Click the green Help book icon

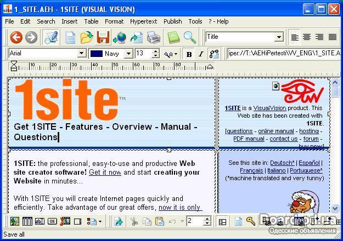click(173, 37)
